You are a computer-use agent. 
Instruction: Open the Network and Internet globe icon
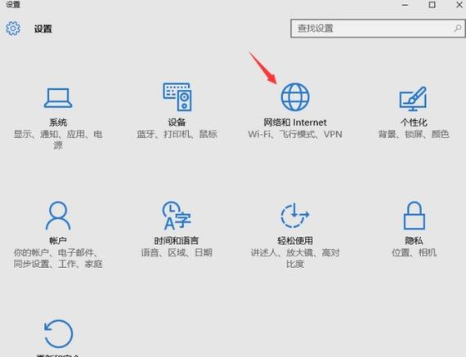click(x=295, y=97)
